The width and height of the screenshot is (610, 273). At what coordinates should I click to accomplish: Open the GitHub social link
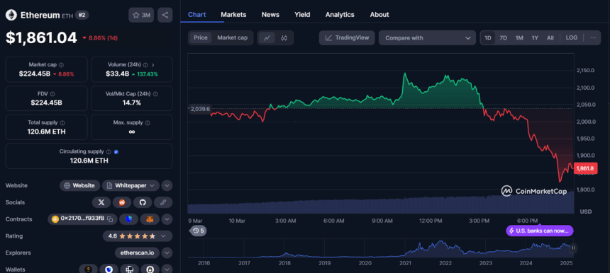143,202
